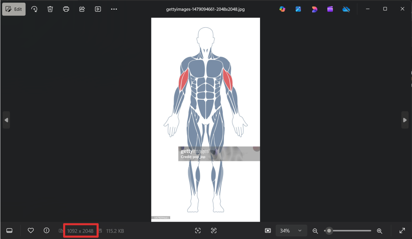Zoom in with the plus magnifier
Viewport: 412px width, 239px height.
coord(379,231)
